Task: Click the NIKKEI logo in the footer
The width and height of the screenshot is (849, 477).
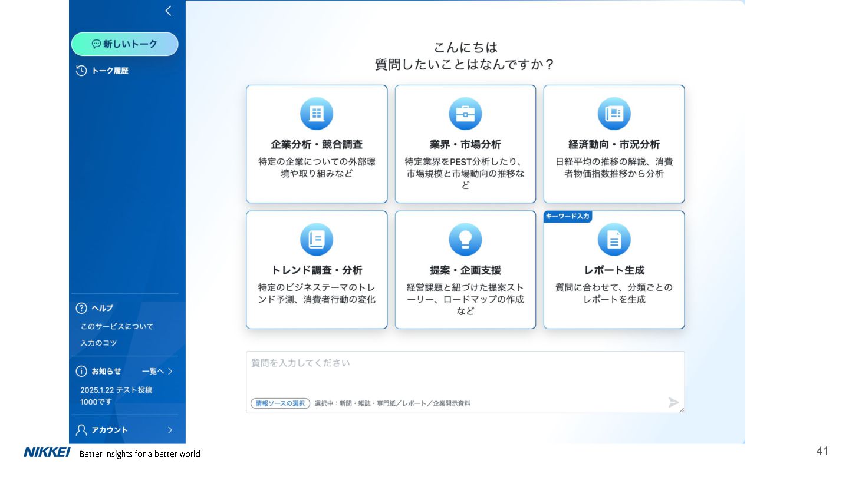Action: tap(47, 452)
